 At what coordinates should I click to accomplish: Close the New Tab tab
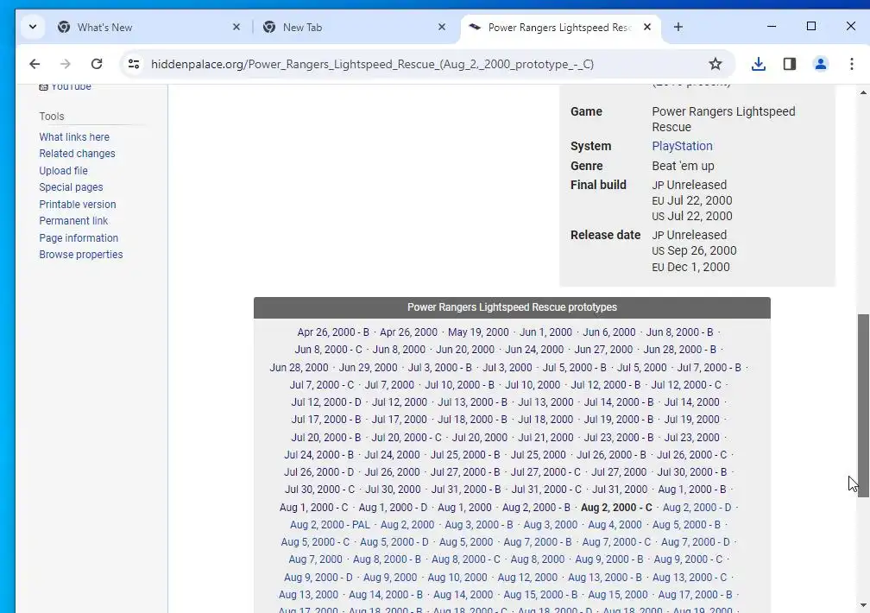442,27
